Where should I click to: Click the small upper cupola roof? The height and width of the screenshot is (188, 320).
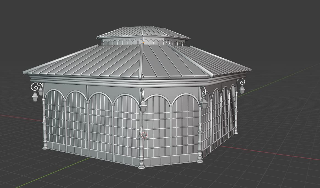click(144, 32)
